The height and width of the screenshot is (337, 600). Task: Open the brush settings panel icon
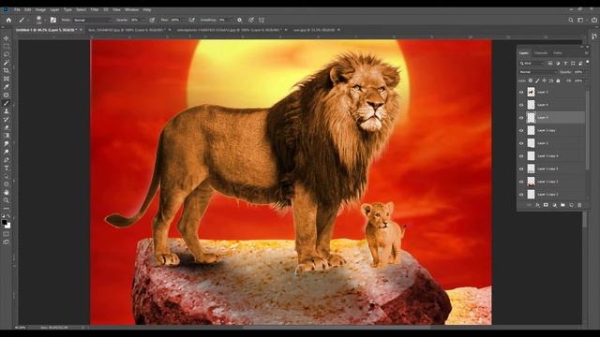(x=53, y=20)
